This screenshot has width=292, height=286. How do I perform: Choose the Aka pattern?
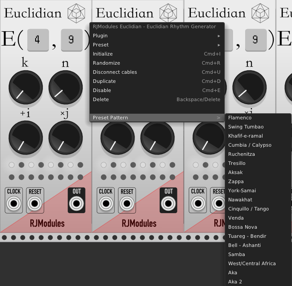(x=258, y=273)
